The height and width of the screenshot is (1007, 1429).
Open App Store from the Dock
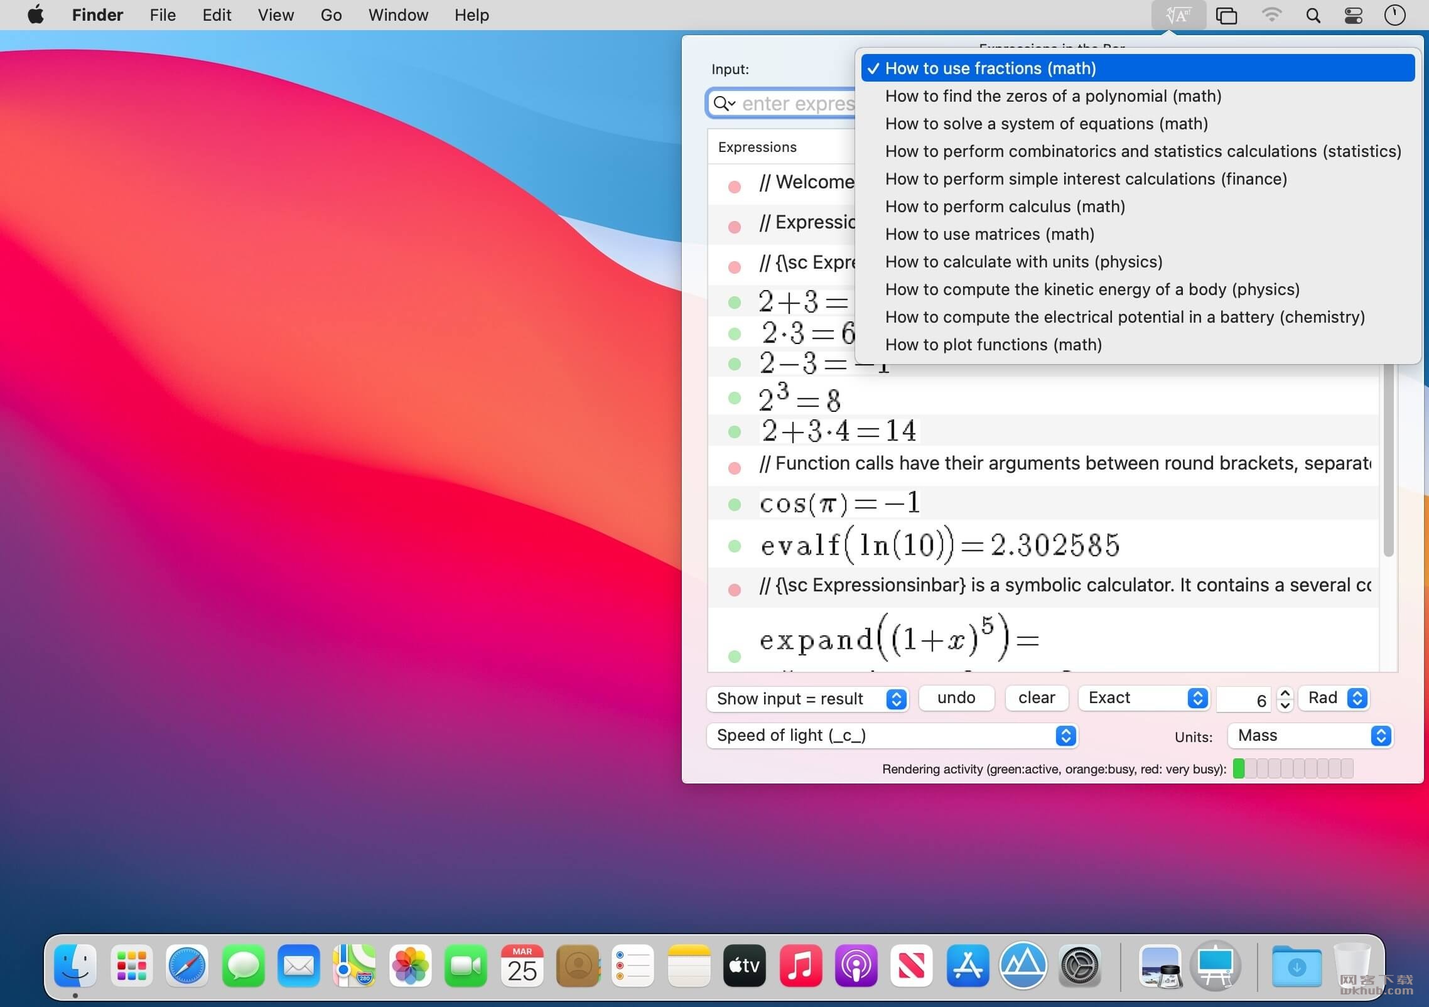tap(968, 965)
